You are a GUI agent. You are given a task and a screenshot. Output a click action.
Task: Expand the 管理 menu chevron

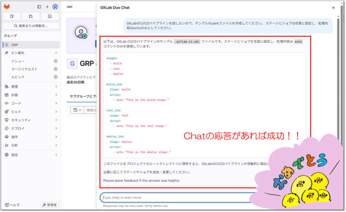click(x=56, y=86)
